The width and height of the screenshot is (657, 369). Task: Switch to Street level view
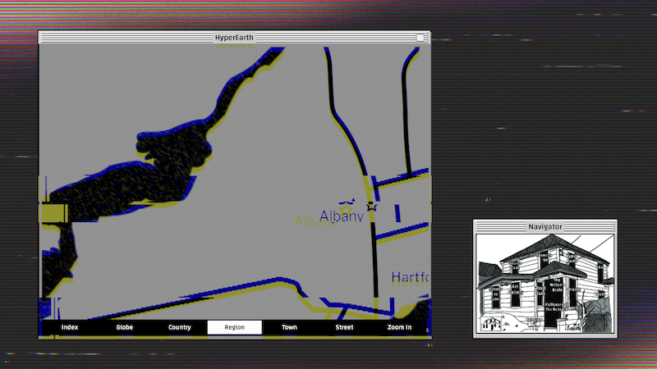coord(344,328)
